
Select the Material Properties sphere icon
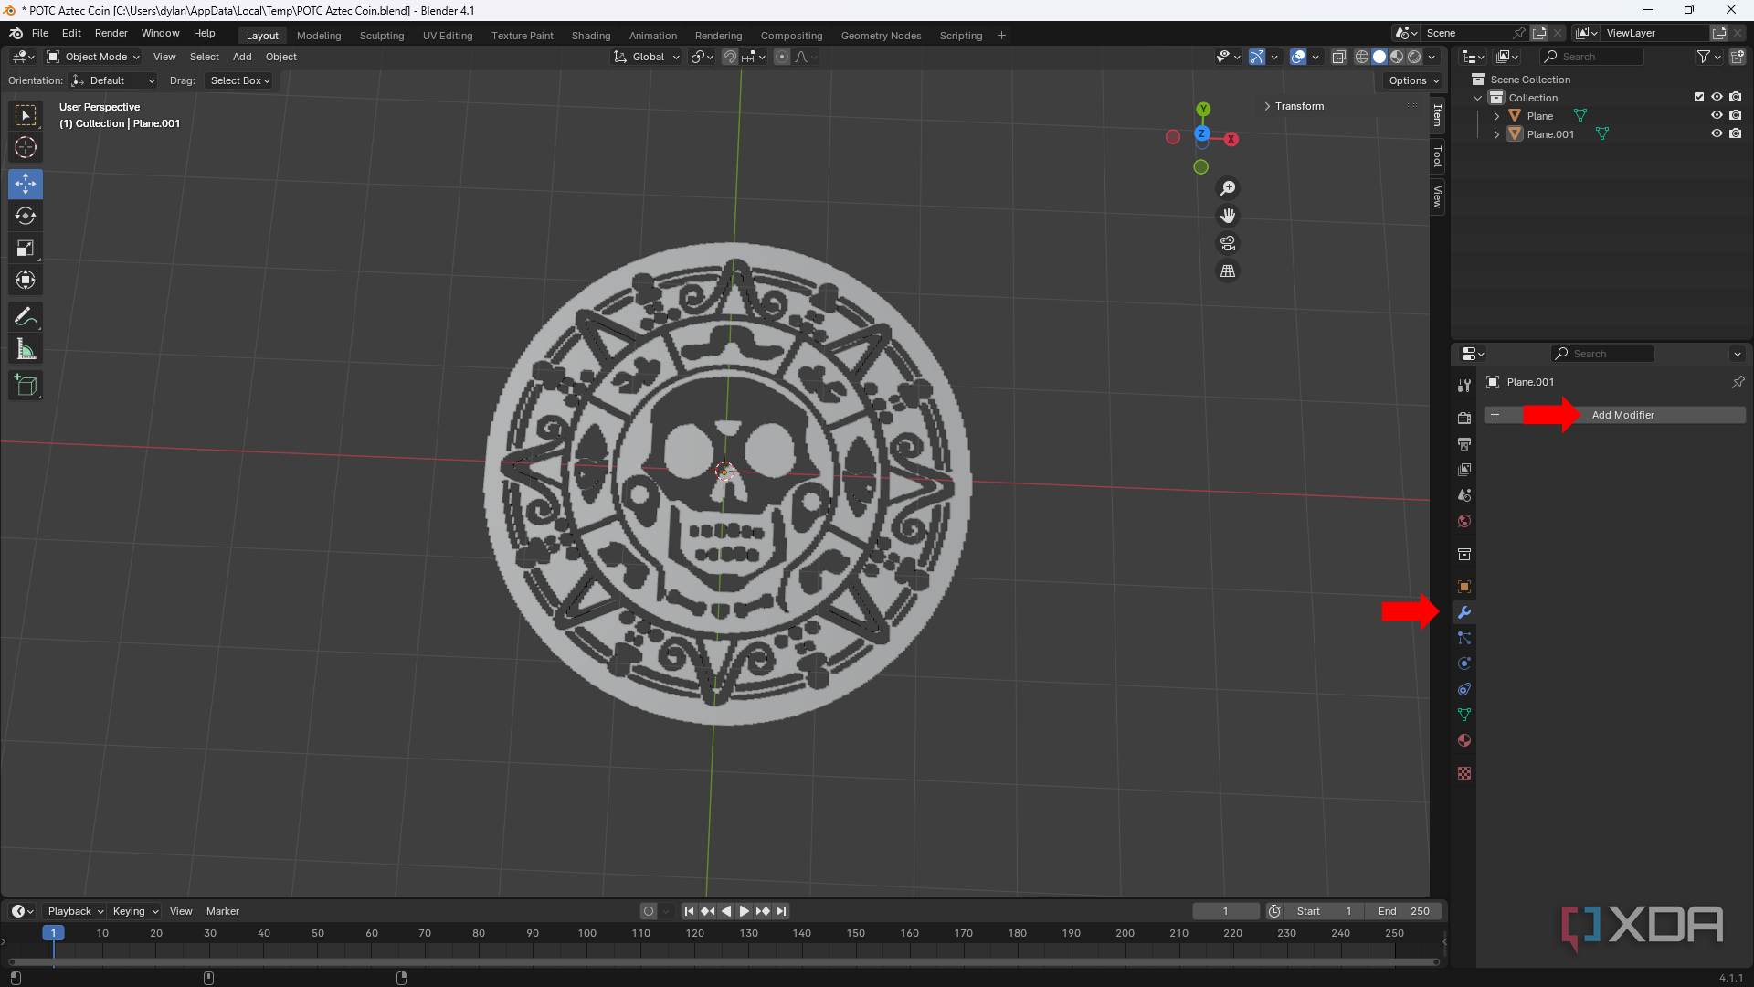(1464, 740)
